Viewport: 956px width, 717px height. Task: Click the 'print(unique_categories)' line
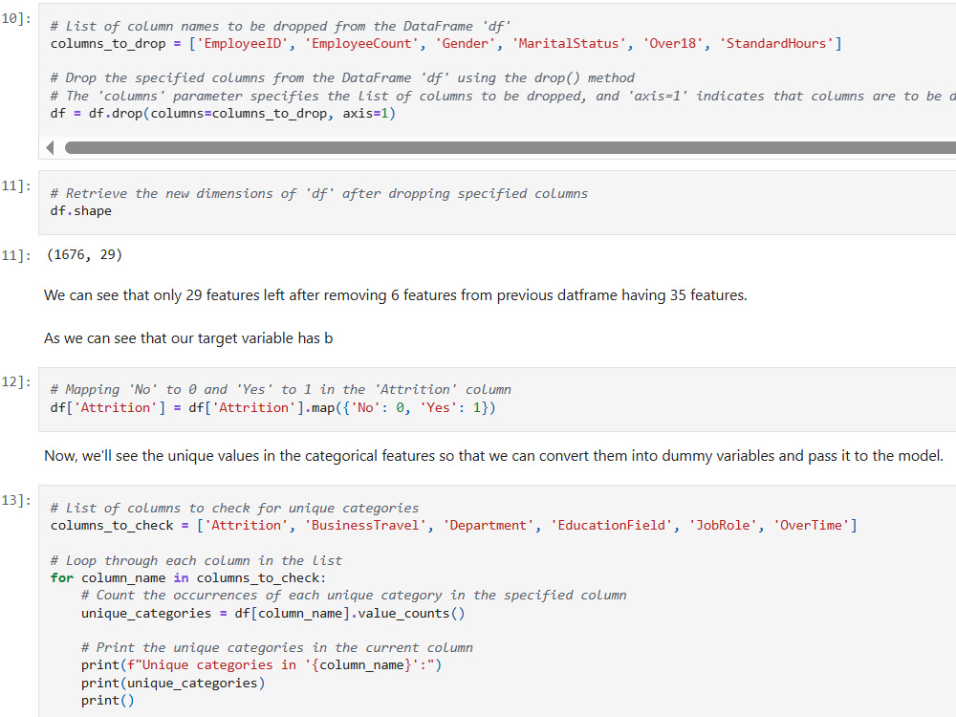[173, 684]
